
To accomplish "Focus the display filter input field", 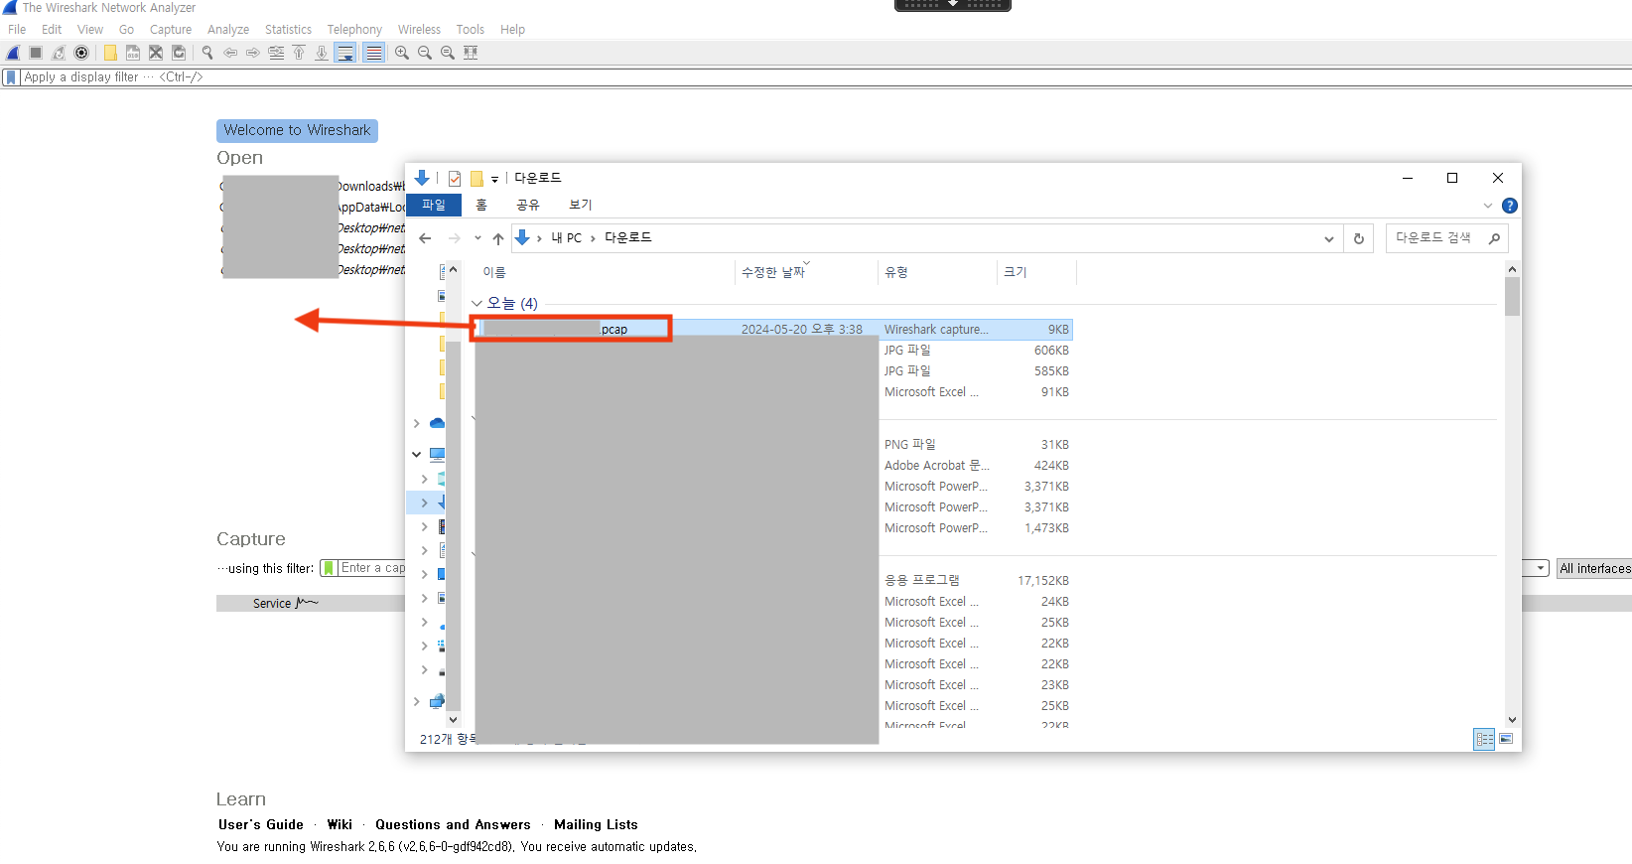I will coord(824,76).
